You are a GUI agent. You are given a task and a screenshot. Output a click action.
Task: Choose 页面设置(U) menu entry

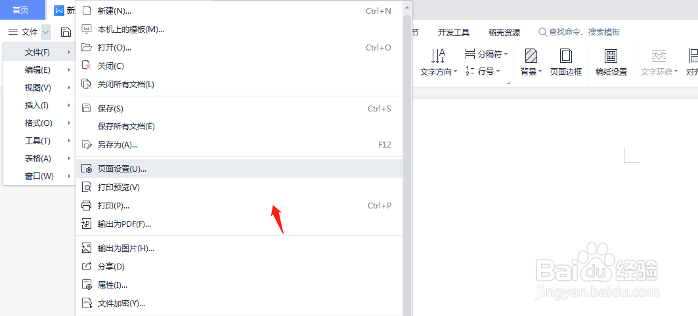pyautogui.click(x=240, y=169)
